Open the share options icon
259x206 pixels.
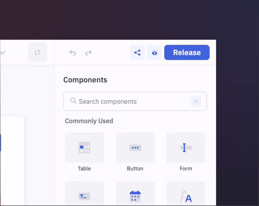click(x=137, y=53)
